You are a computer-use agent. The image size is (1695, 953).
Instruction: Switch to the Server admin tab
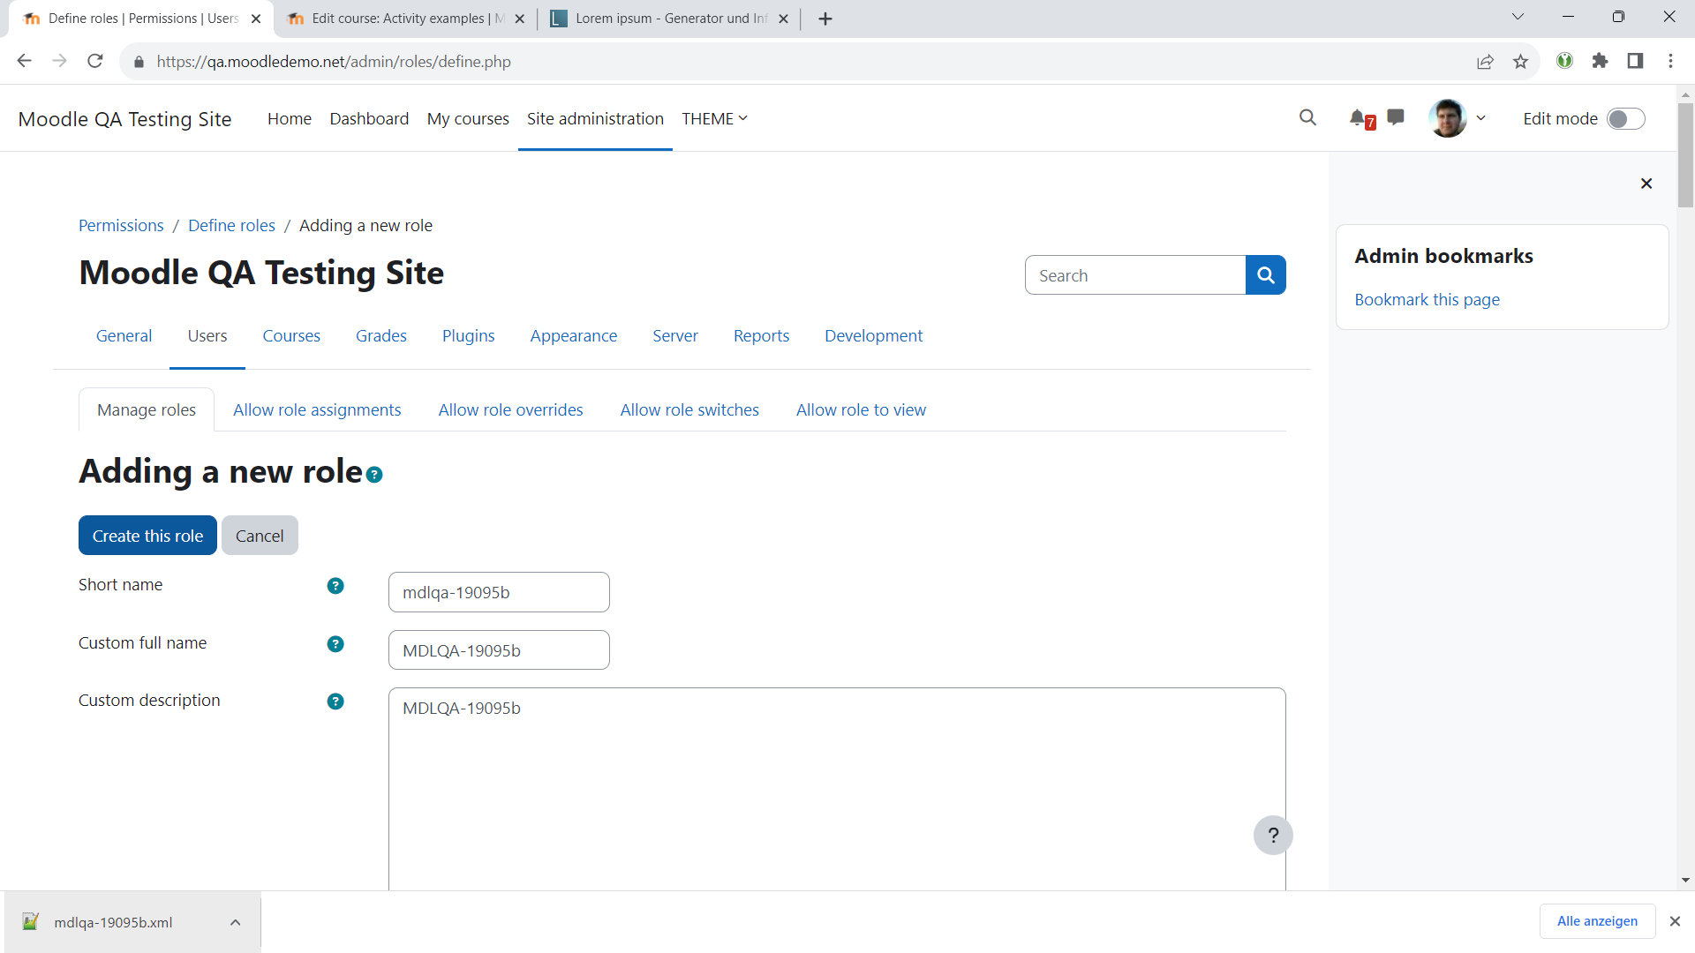(675, 336)
